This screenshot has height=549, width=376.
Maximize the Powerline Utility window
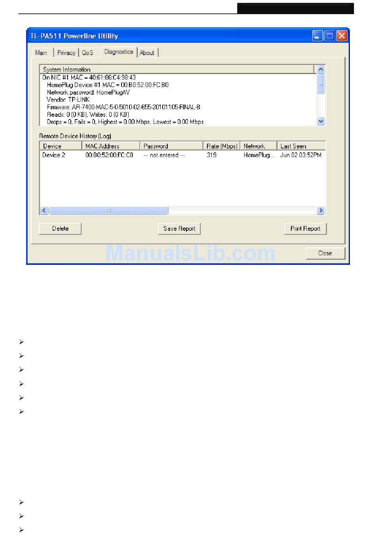click(x=330, y=36)
